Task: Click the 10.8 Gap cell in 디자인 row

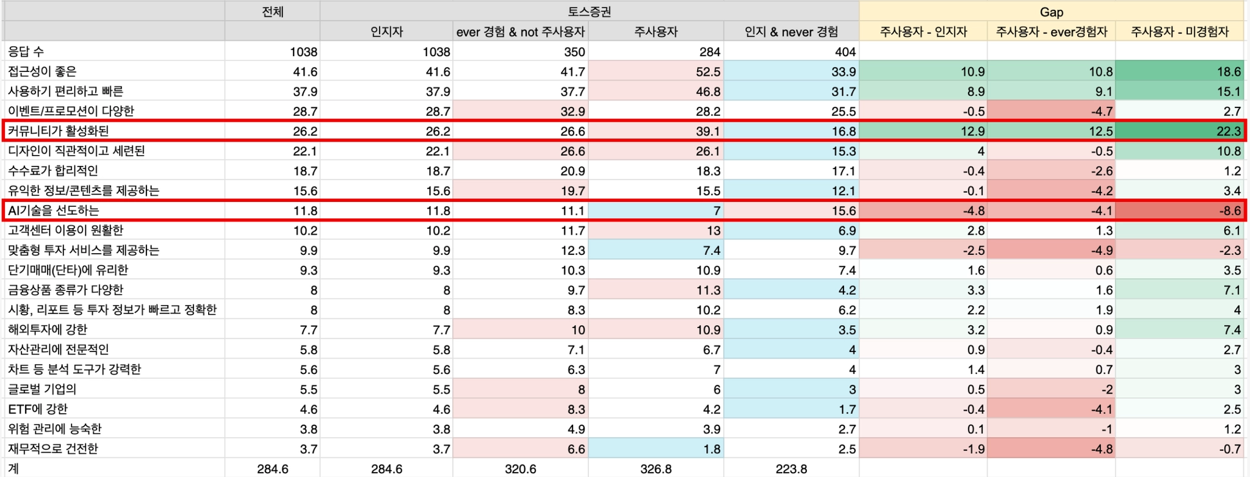Action: [x=1180, y=151]
